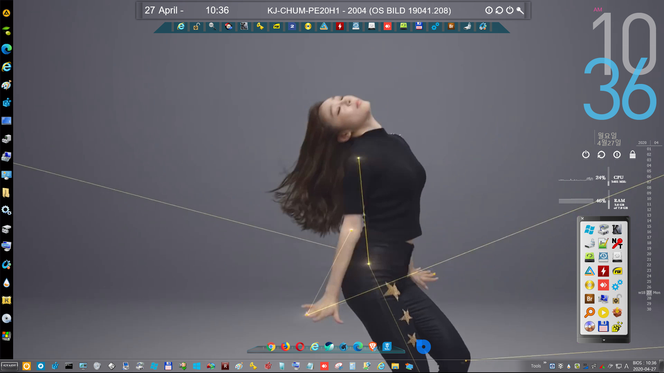Launch the yellow disc tool in top launcher

click(308, 26)
